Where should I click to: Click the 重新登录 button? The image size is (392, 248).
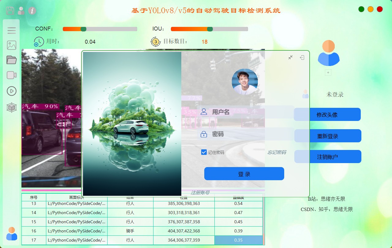(x=328, y=136)
